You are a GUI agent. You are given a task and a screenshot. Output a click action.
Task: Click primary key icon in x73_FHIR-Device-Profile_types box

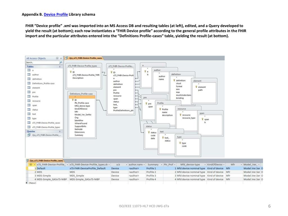tap(71, 72)
